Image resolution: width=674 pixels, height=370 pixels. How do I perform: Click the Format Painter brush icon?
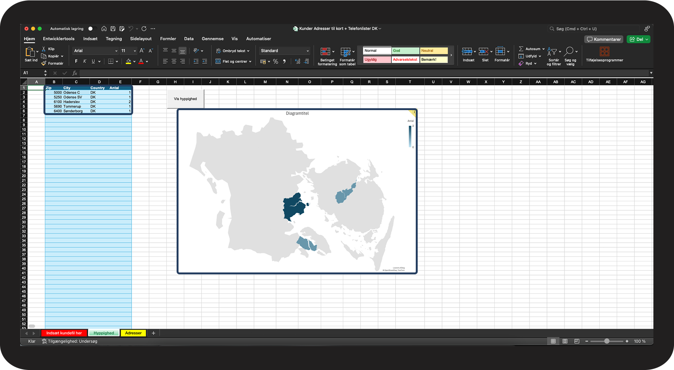coord(44,63)
